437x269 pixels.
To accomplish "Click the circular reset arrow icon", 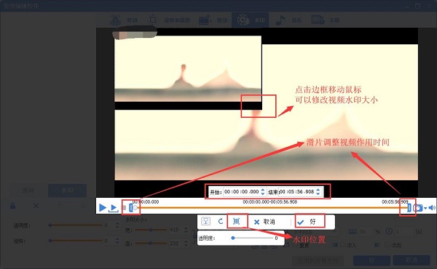I will tap(221, 222).
